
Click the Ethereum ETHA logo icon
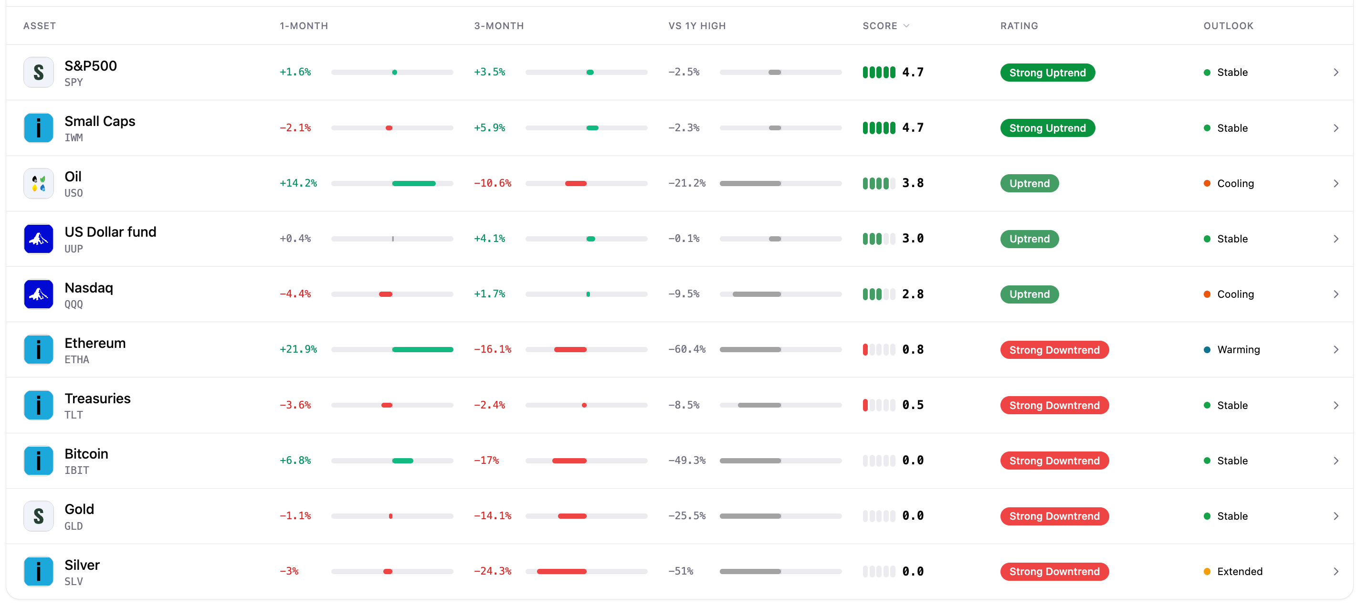click(39, 349)
